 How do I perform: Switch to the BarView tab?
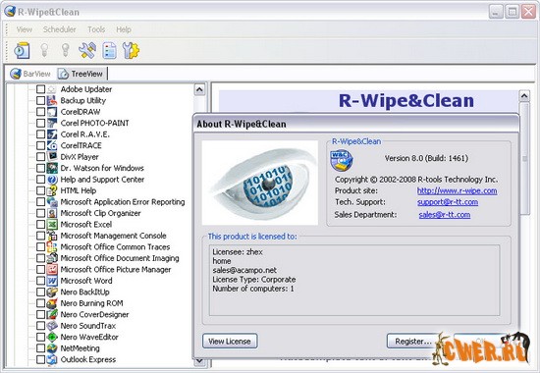point(30,74)
